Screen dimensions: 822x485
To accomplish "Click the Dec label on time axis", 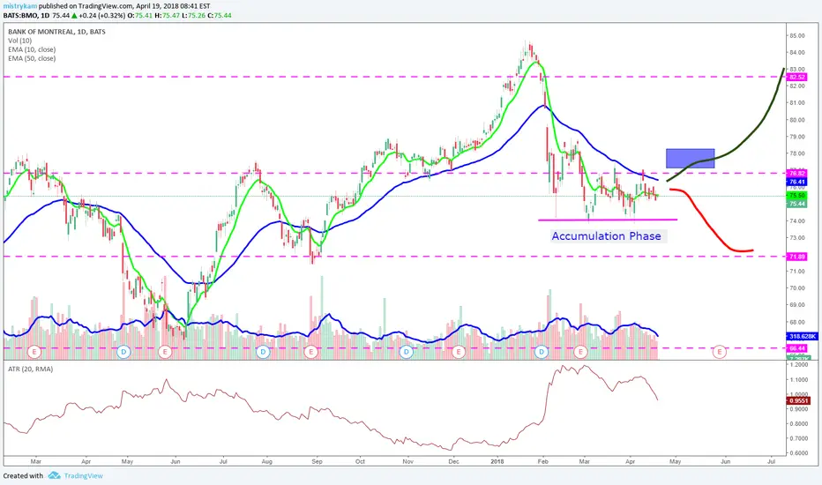I will [454, 462].
